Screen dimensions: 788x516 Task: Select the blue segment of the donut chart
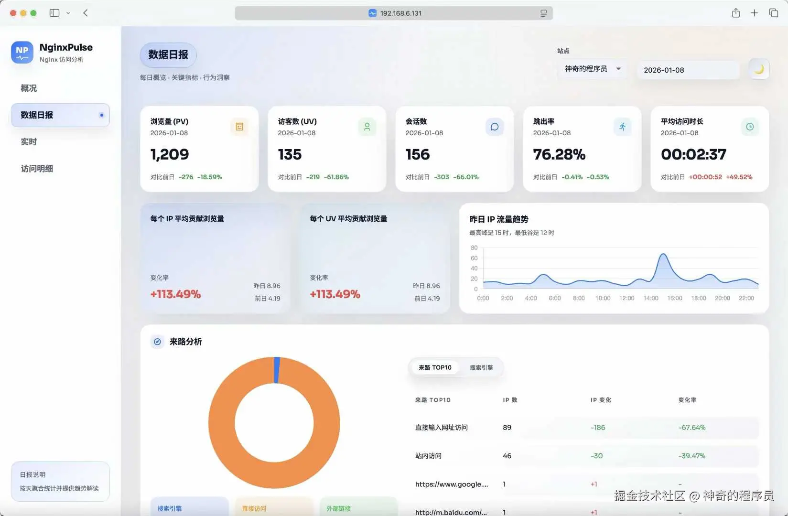(x=276, y=368)
